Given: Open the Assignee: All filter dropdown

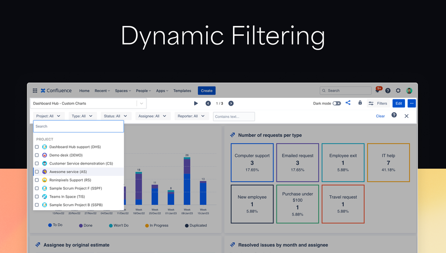Looking at the screenshot, I should pyautogui.click(x=153, y=116).
